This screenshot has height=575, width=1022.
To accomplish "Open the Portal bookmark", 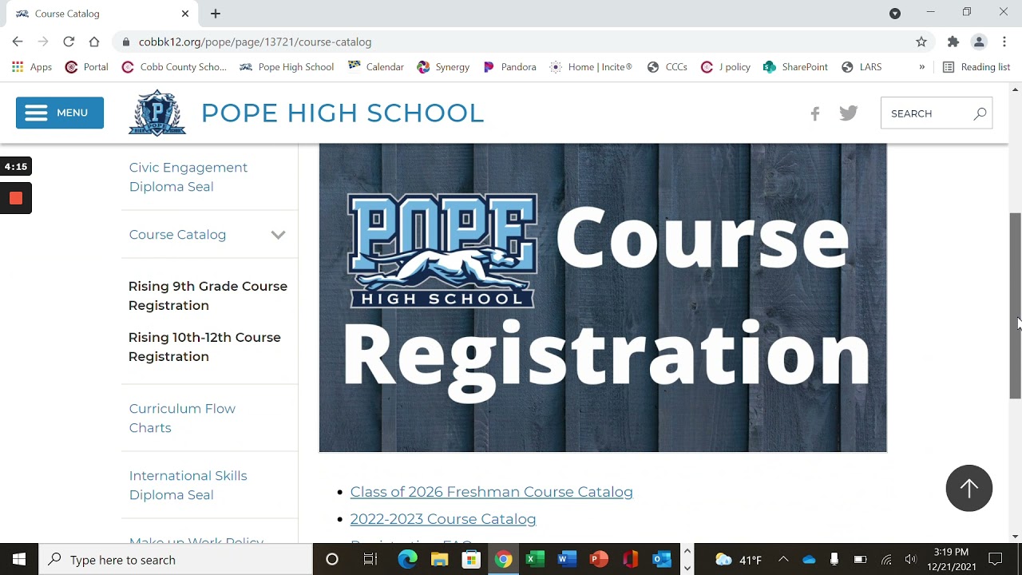I will click(x=86, y=67).
